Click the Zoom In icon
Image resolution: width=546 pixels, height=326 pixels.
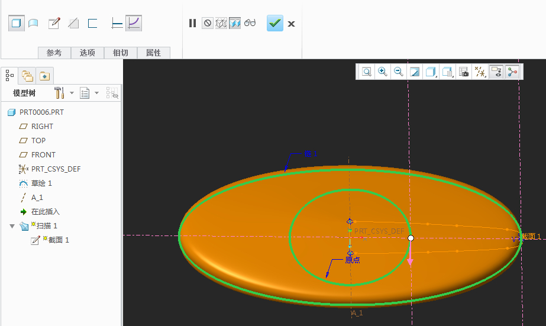(x=383, y=72)
